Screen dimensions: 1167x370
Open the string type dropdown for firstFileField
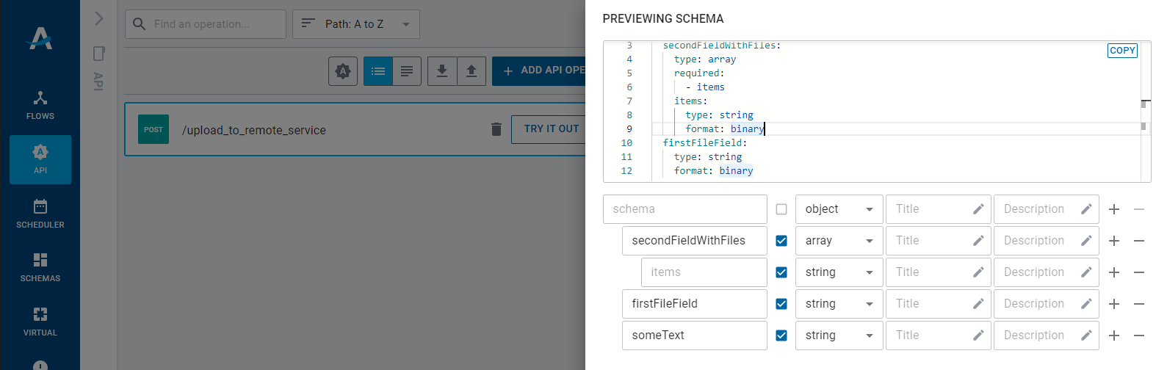coord(839,304)
